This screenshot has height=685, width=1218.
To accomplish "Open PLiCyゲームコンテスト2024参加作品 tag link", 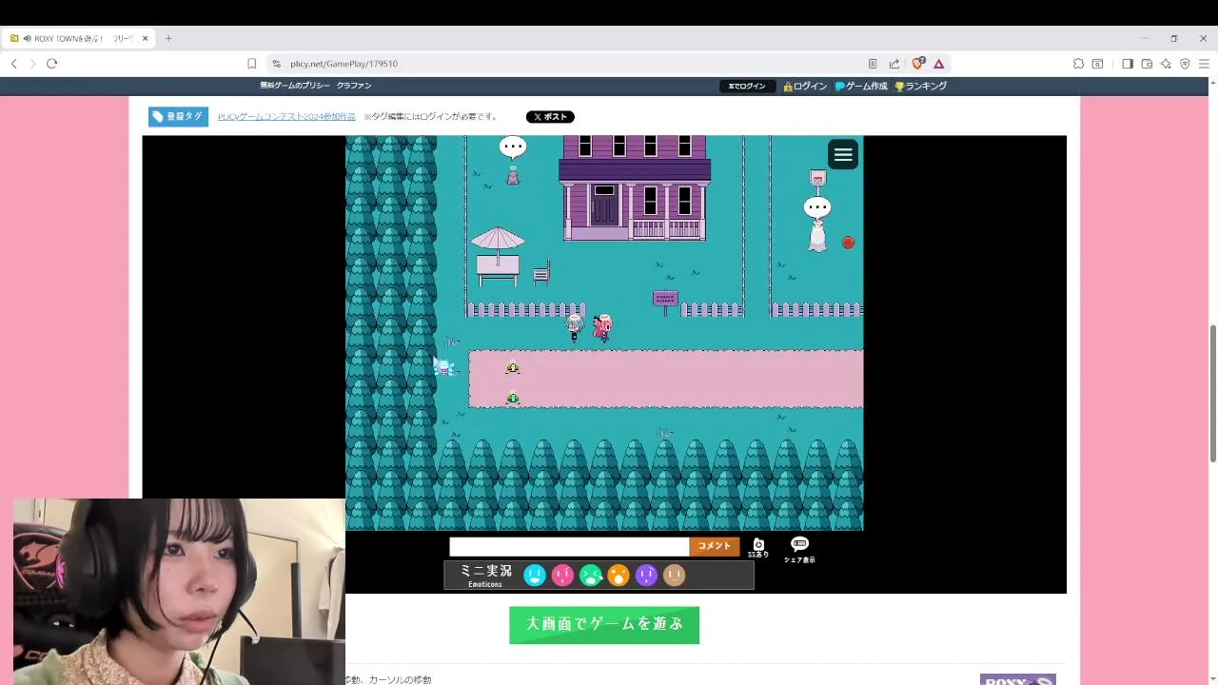I will [x=286, y=116].
